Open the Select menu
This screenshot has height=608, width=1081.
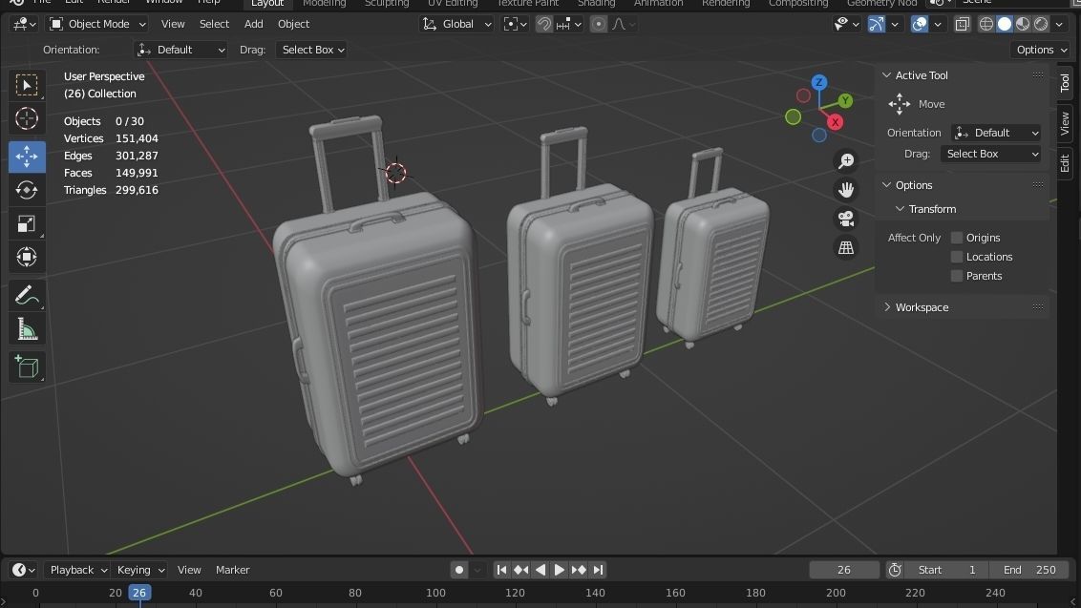215,24
